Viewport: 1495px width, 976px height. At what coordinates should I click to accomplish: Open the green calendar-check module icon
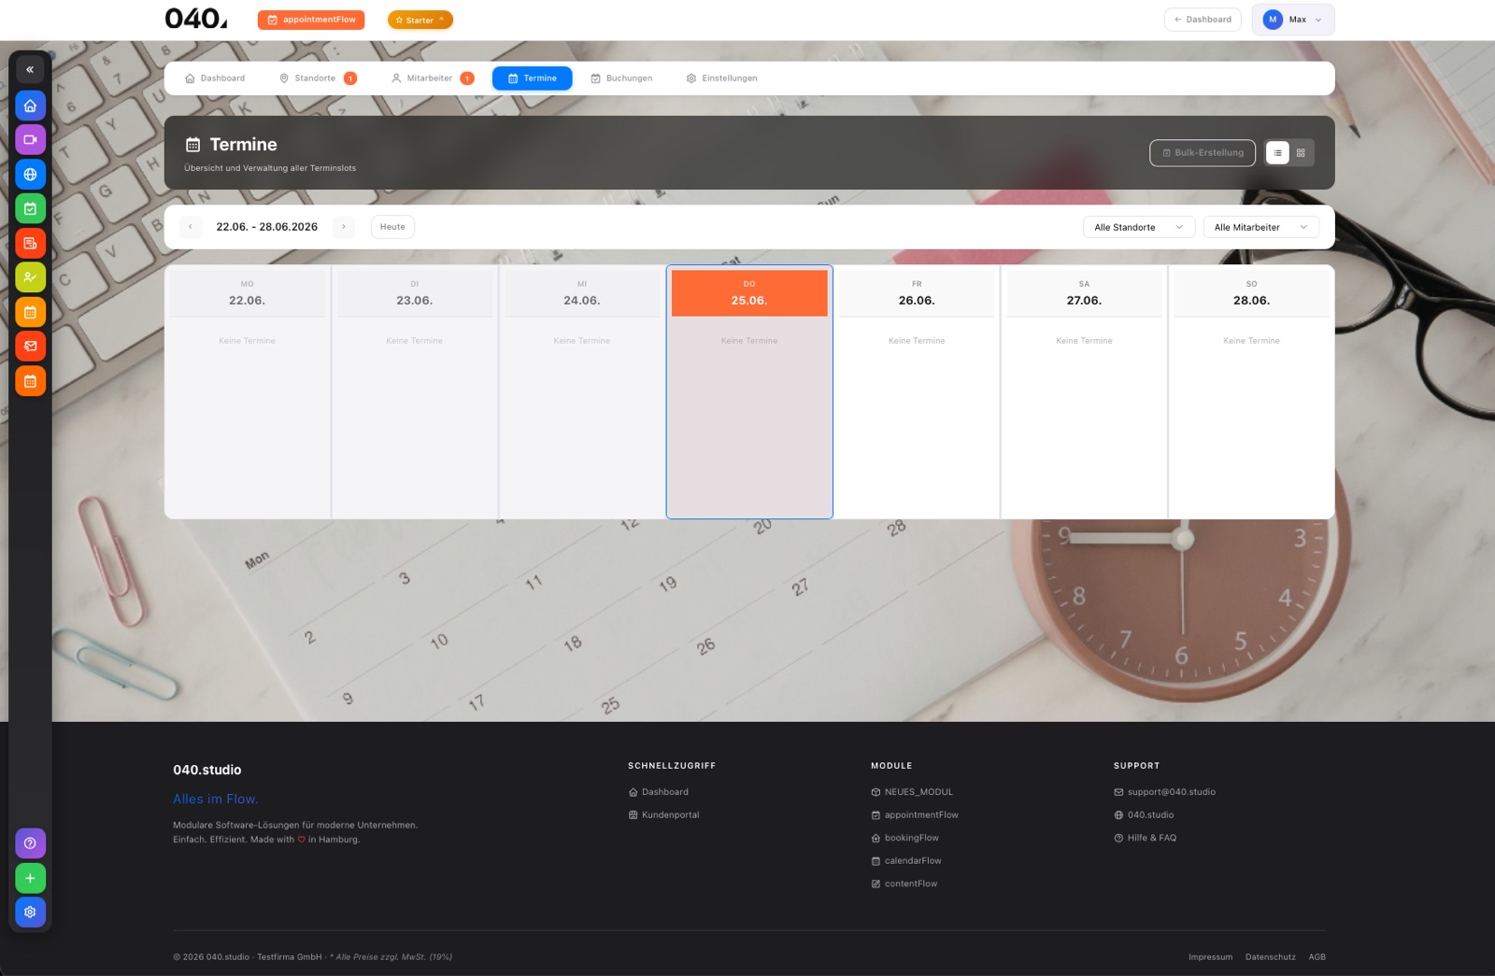(x=30, y=209)
